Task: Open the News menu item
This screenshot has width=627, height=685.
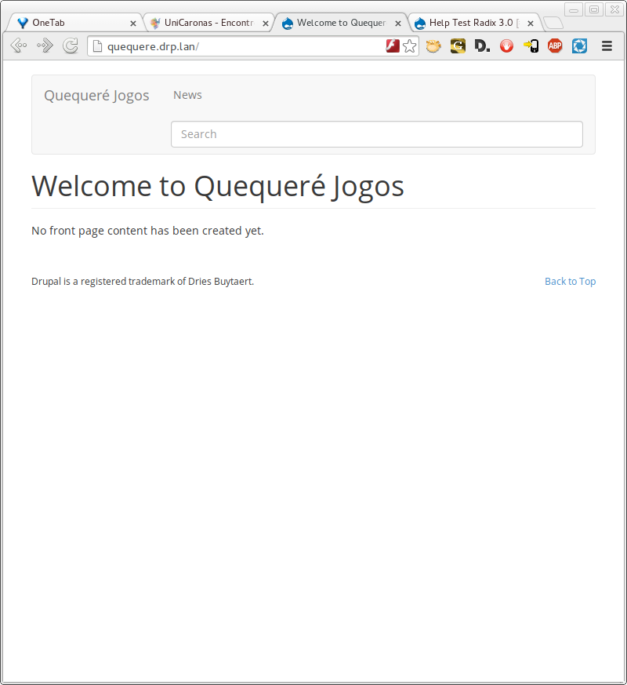Action: (x=187, y=94)
